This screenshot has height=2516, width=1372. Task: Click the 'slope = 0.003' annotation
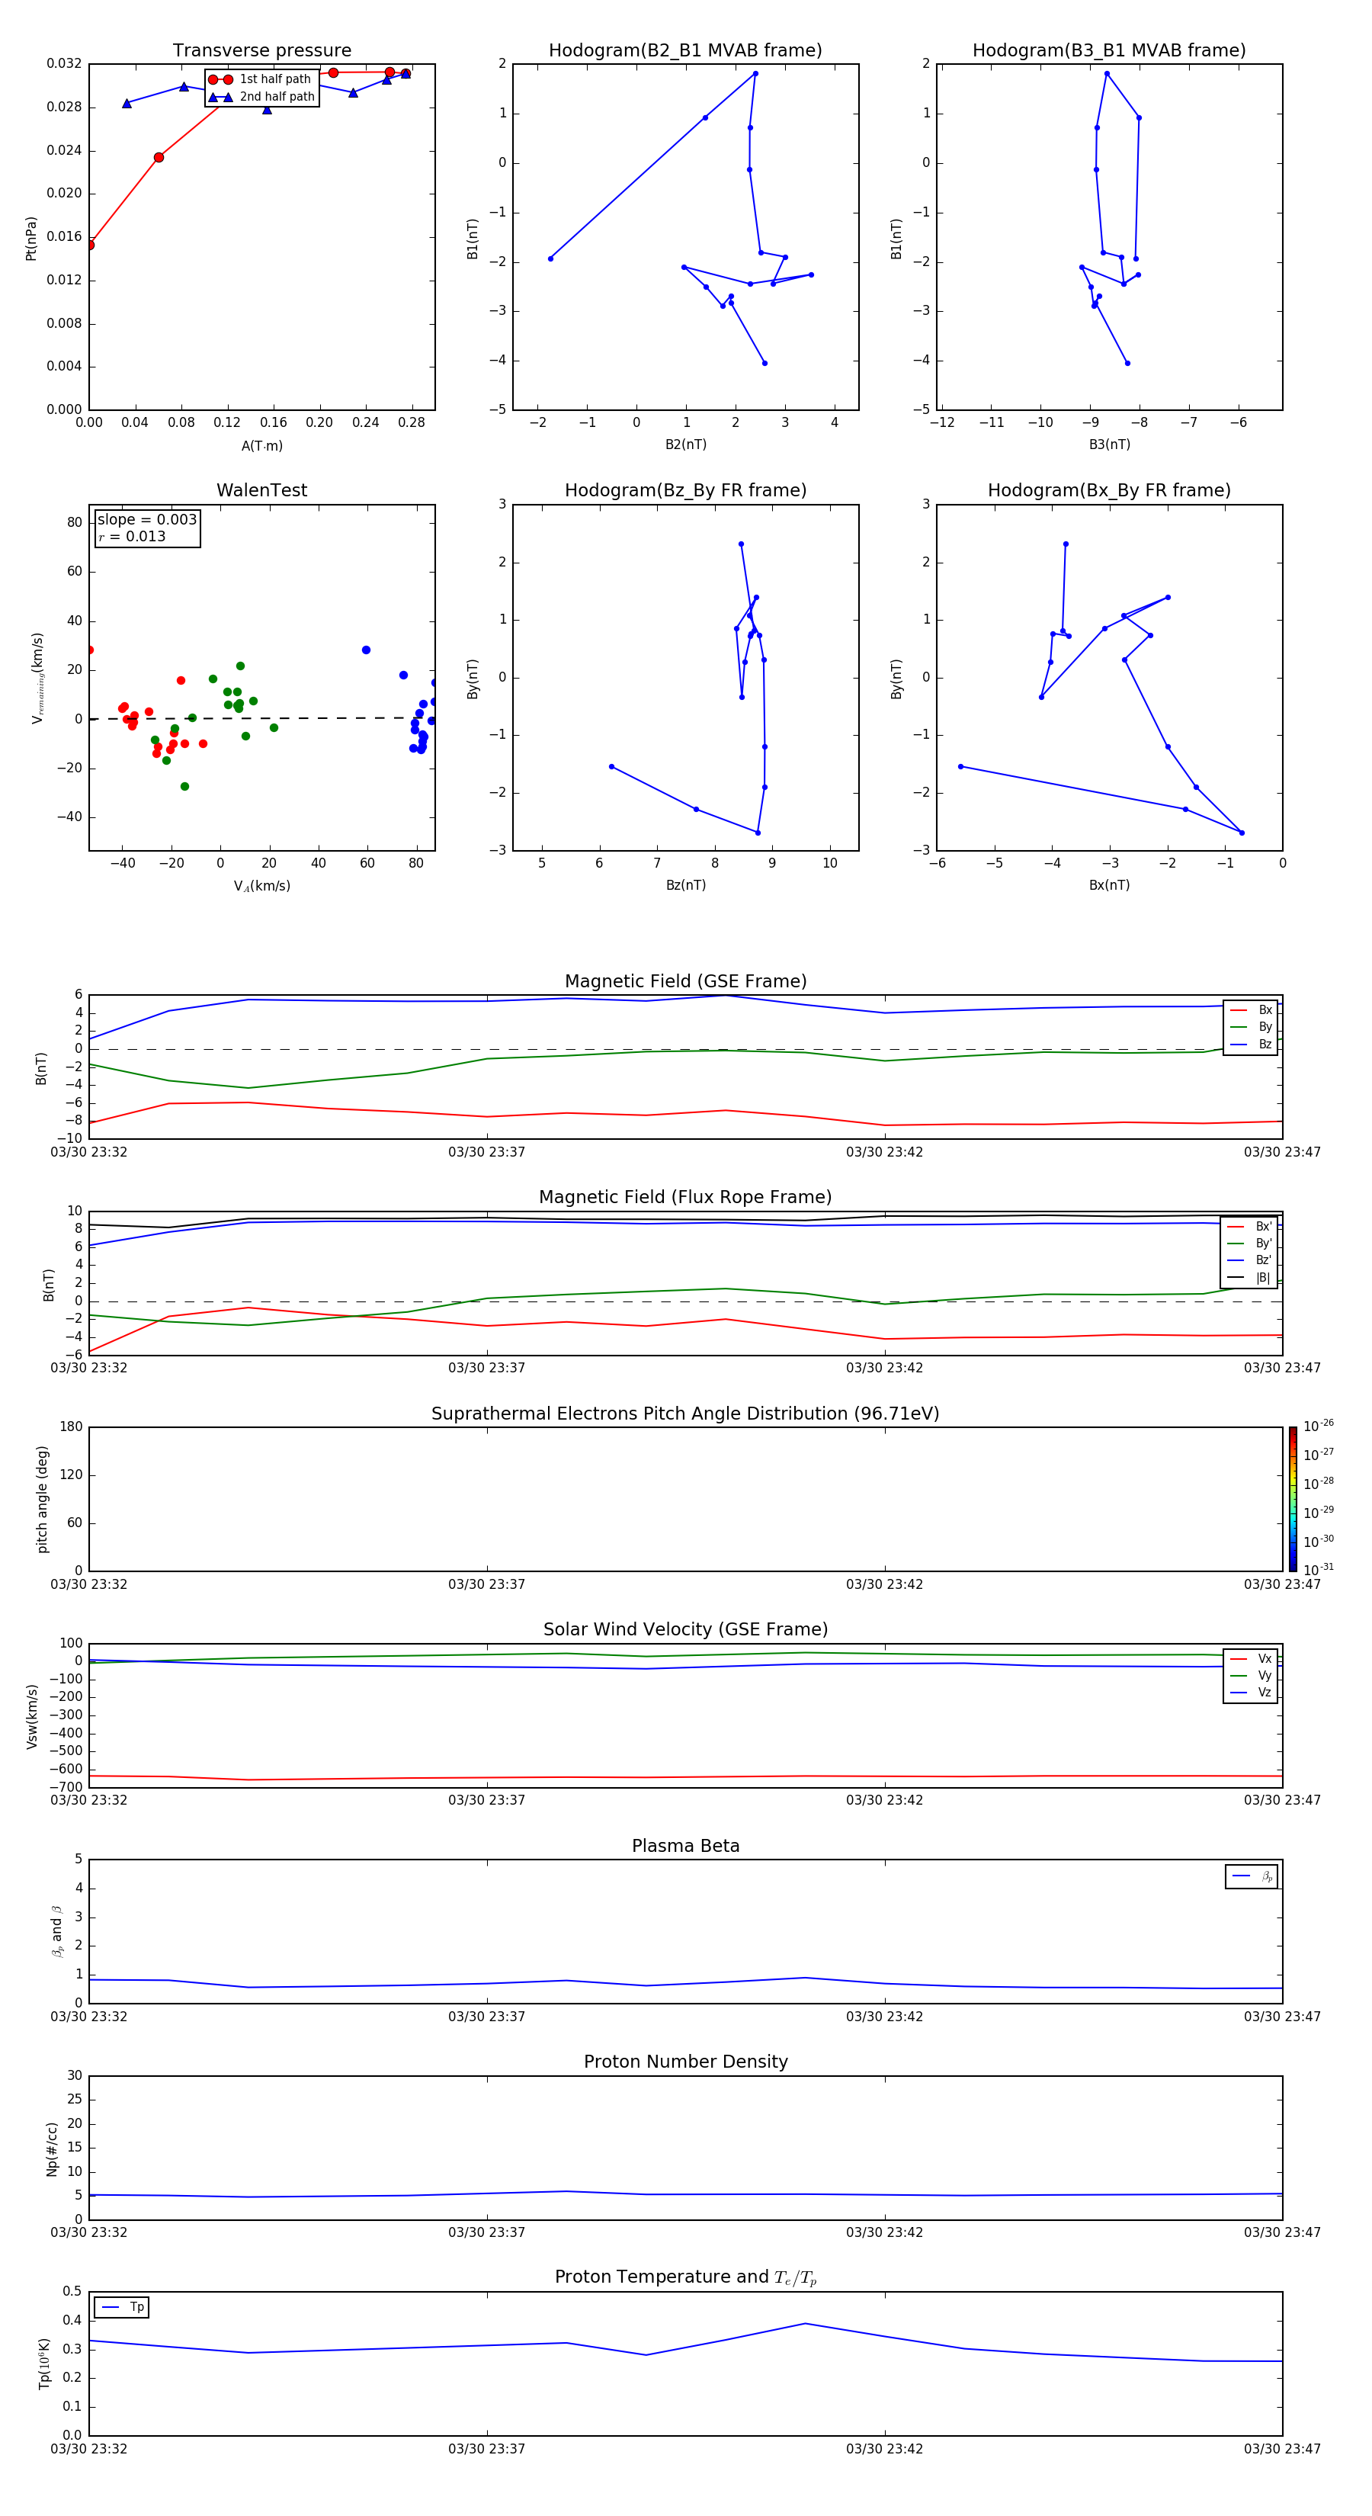pos(147,520)
